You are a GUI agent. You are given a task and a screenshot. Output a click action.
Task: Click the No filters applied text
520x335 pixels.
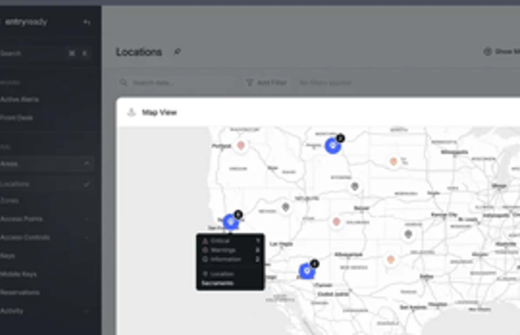click(x=325, y=83)
